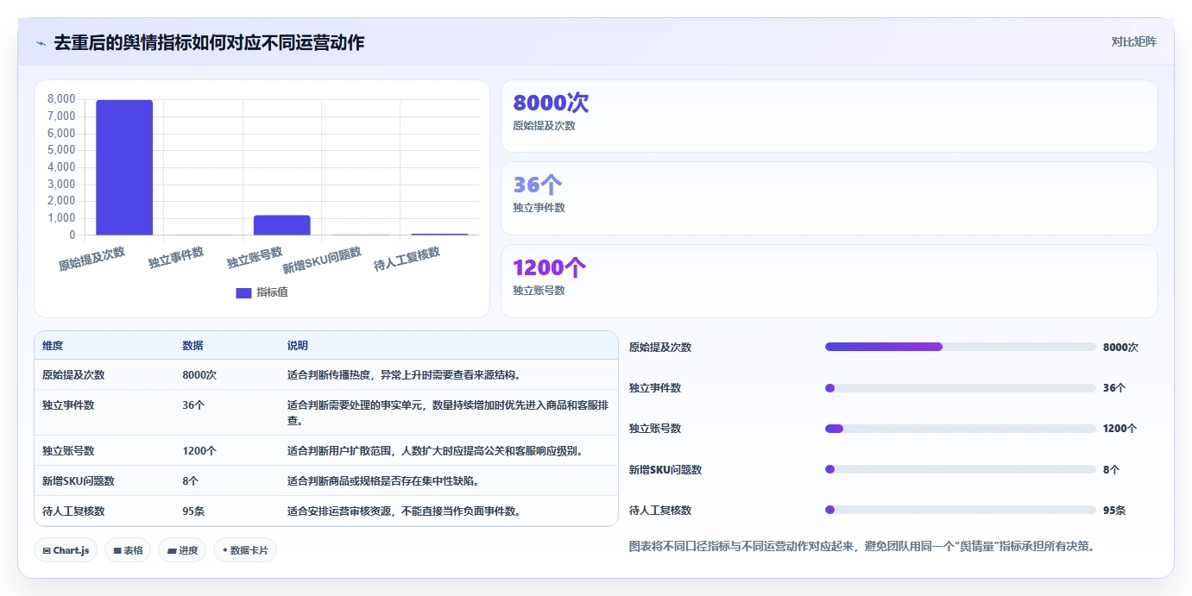Click the 维度 table column header

point(53,346)
